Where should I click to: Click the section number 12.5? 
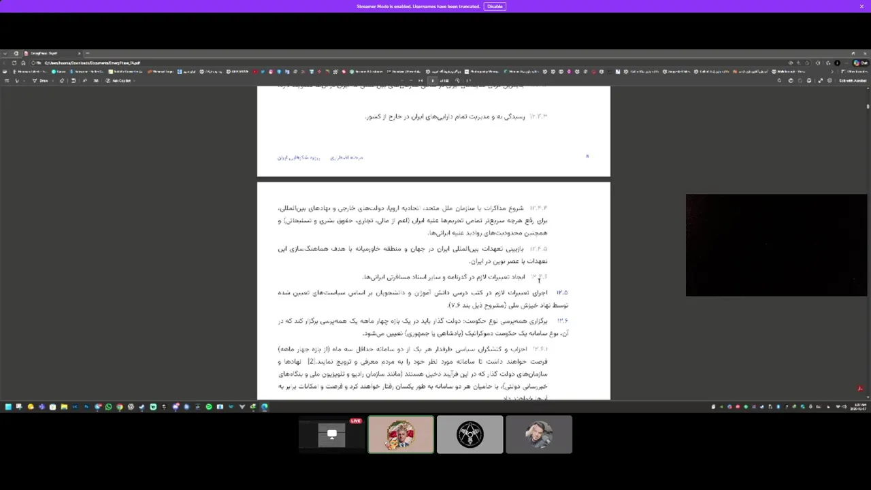tap(562, 293)
